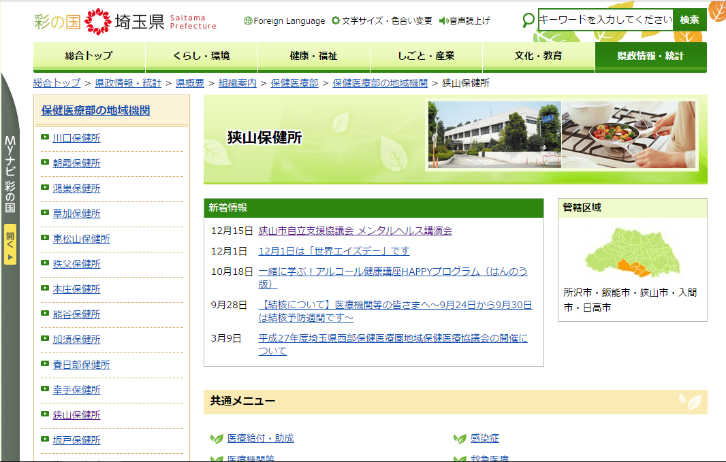Image resolution: width=726 pixels, height=462 pixels.
Task: Open the 開く arrow toggle on left edge
Action: point(10,244)
